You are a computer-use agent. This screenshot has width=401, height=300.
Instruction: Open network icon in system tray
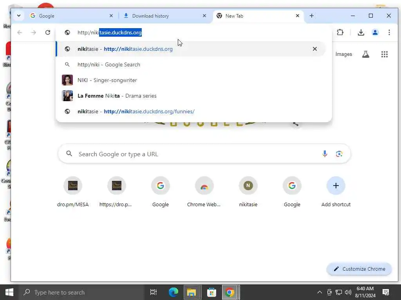pos(339,292)
